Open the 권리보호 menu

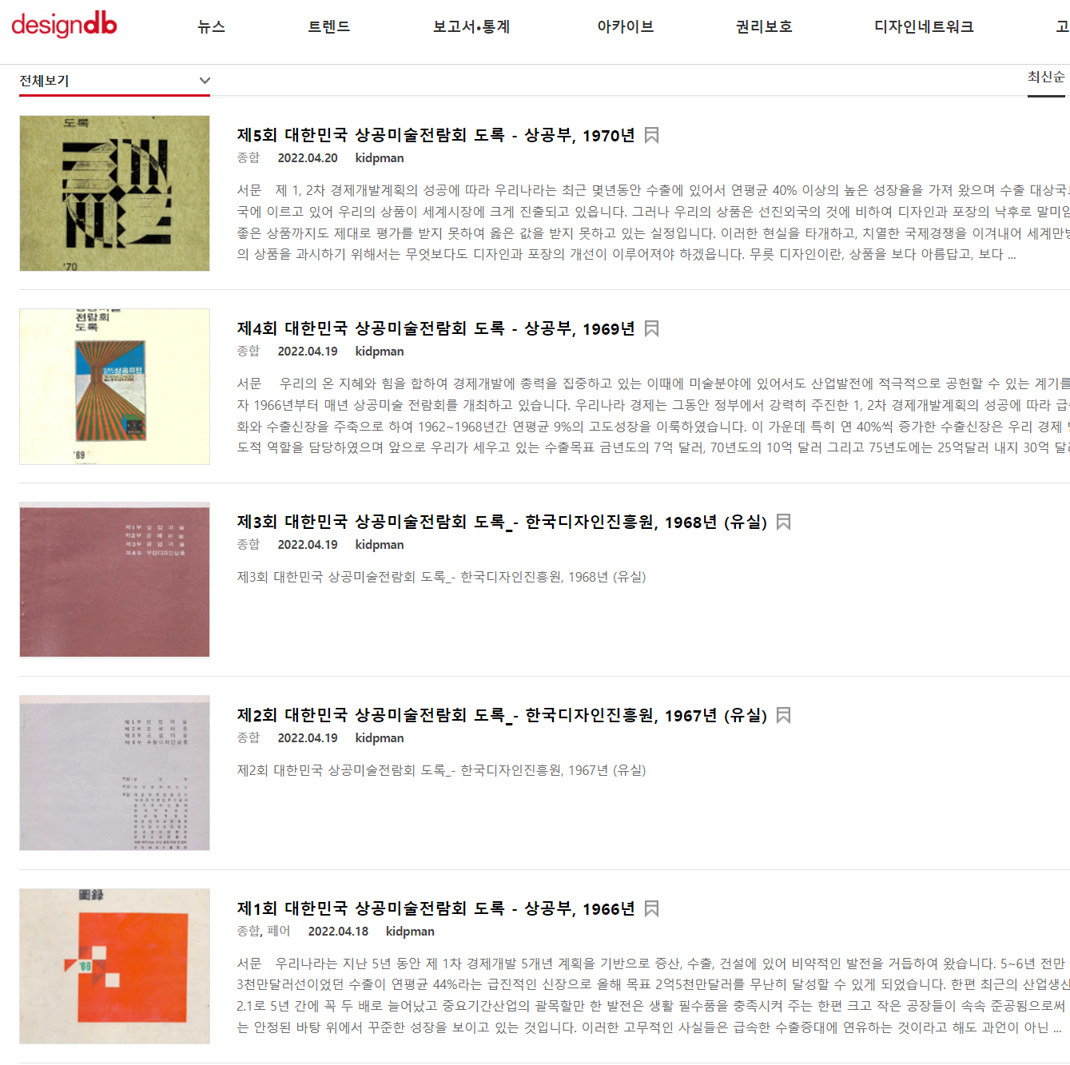click(764, 26)
